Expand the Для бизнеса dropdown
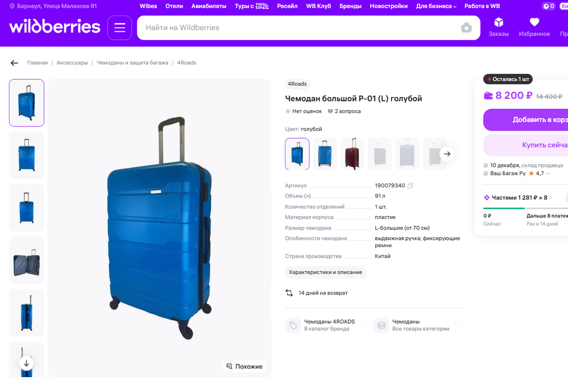This screenshot has height=379, width=568. (436, 6)
